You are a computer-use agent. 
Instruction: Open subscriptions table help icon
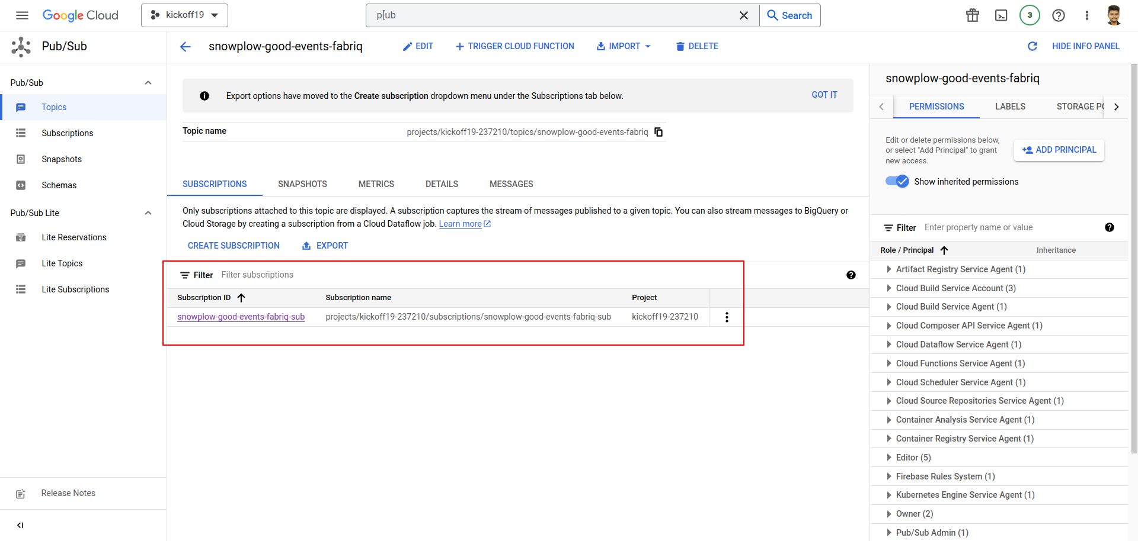pyautogui.click(x=851, y=275)
